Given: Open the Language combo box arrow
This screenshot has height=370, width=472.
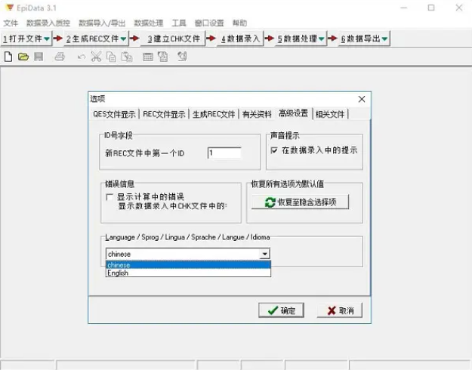Looking at the screenshot, I should [264, 254].
